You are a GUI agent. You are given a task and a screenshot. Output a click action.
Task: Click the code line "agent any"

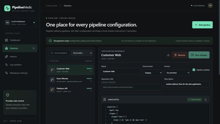(114, 110)
